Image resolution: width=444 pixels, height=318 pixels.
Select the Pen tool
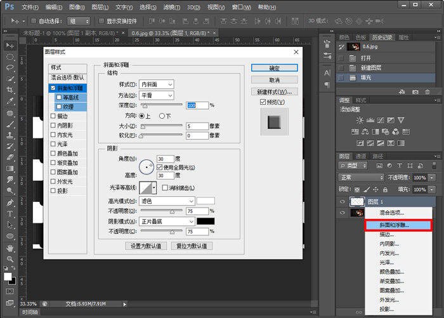pos(10,202)
